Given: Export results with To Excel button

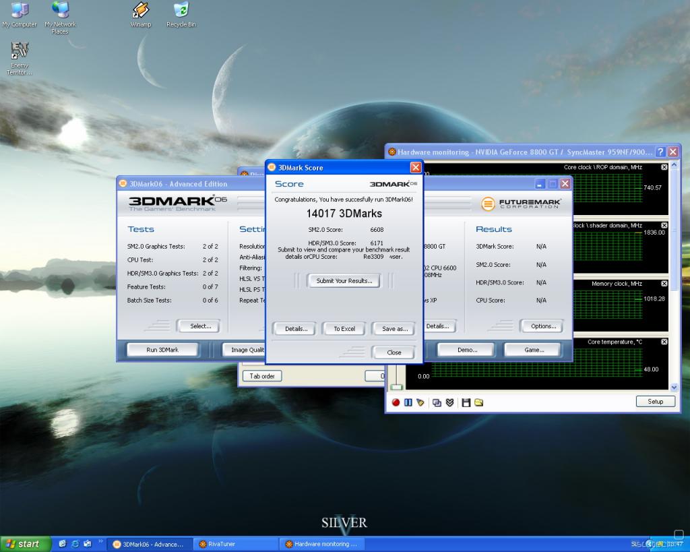Looking at the screenshot, I should (x=344, y=329).
